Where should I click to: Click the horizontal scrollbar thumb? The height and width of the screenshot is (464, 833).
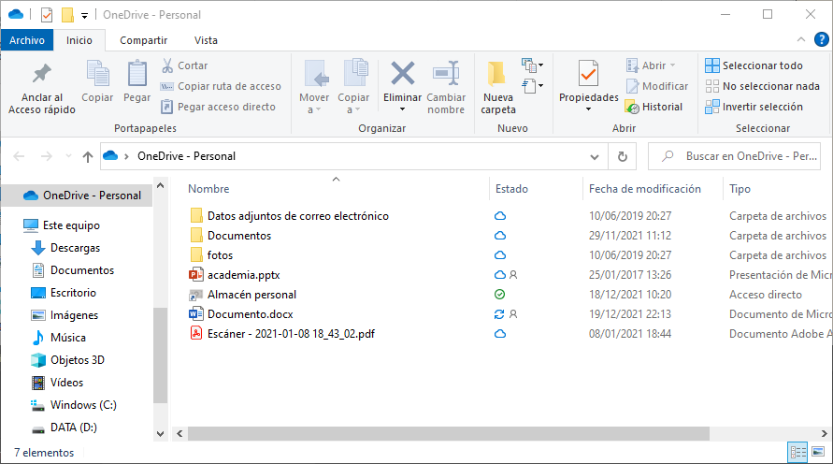coord(449,434)
